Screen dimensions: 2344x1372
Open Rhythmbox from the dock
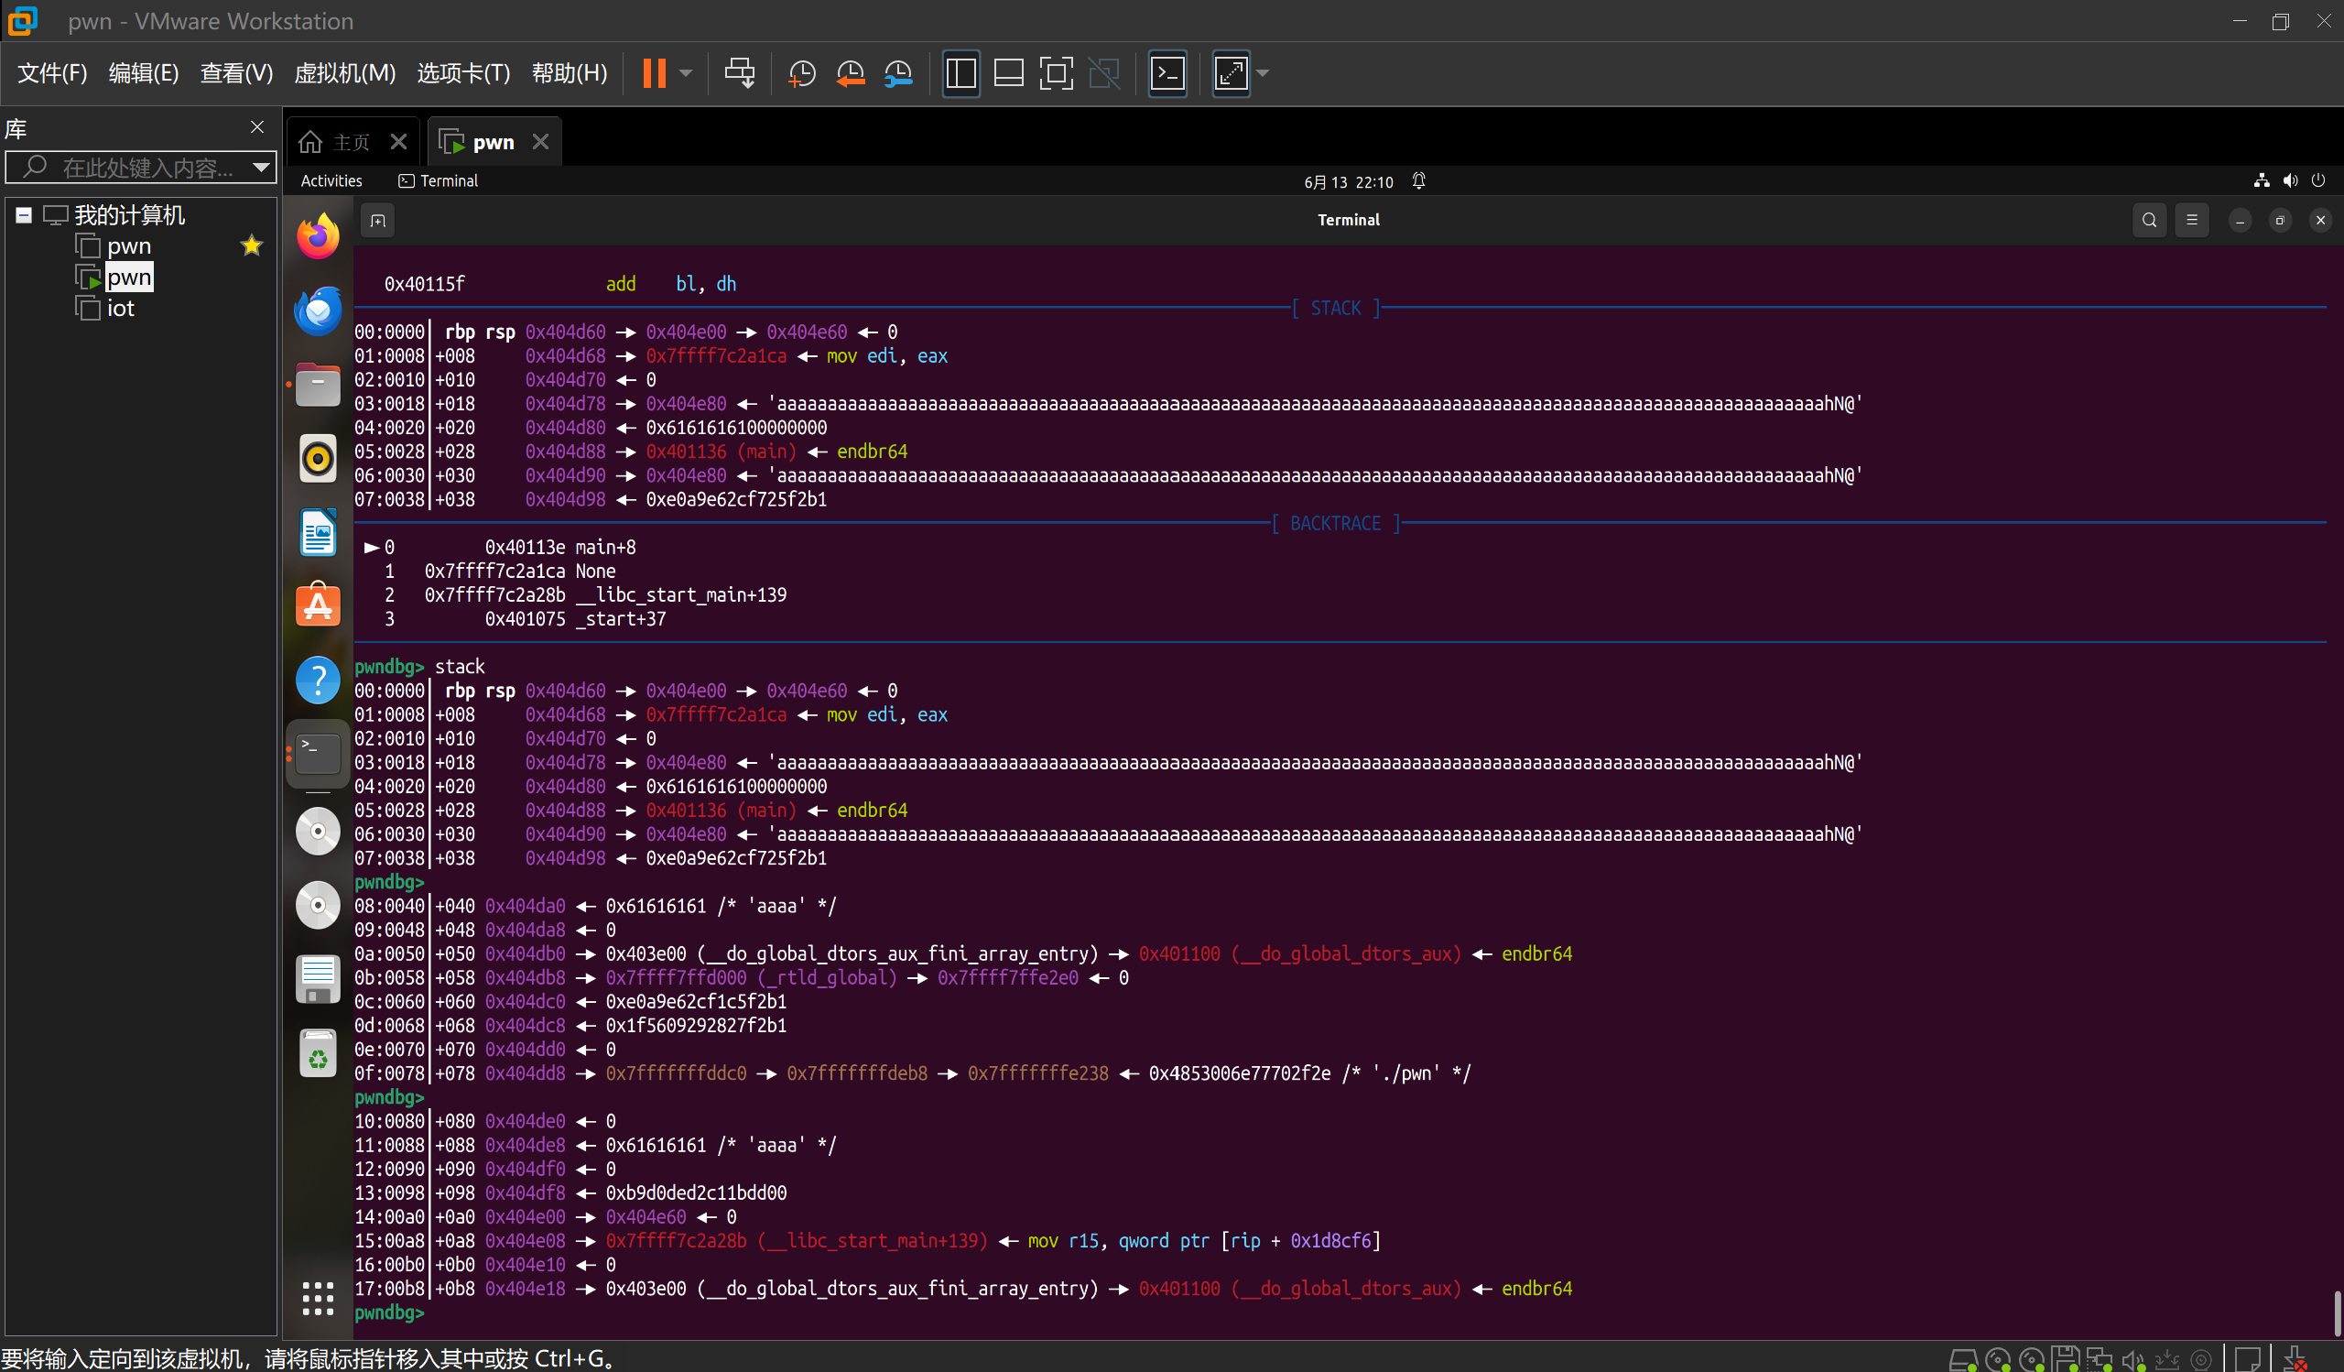318,459
